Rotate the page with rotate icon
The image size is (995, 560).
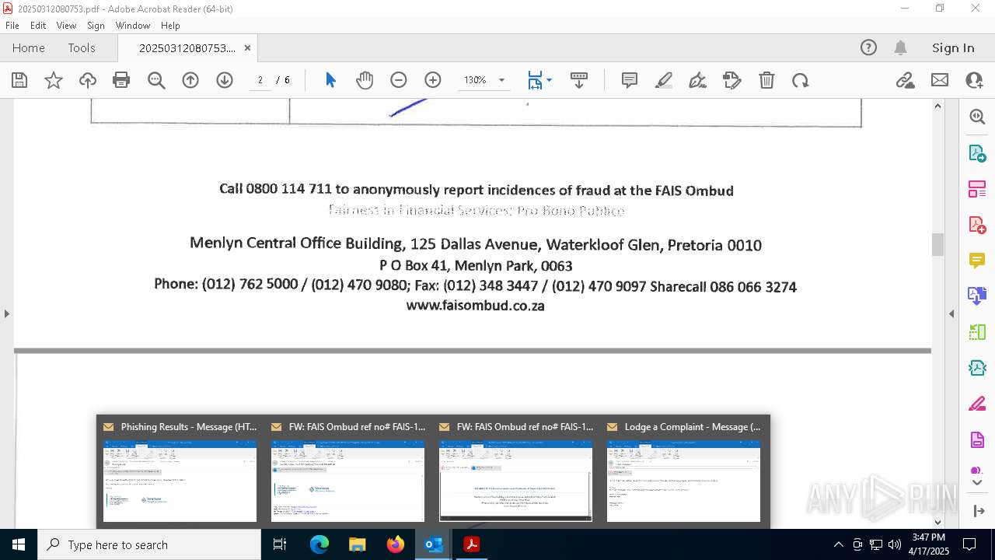pos(801,80)
